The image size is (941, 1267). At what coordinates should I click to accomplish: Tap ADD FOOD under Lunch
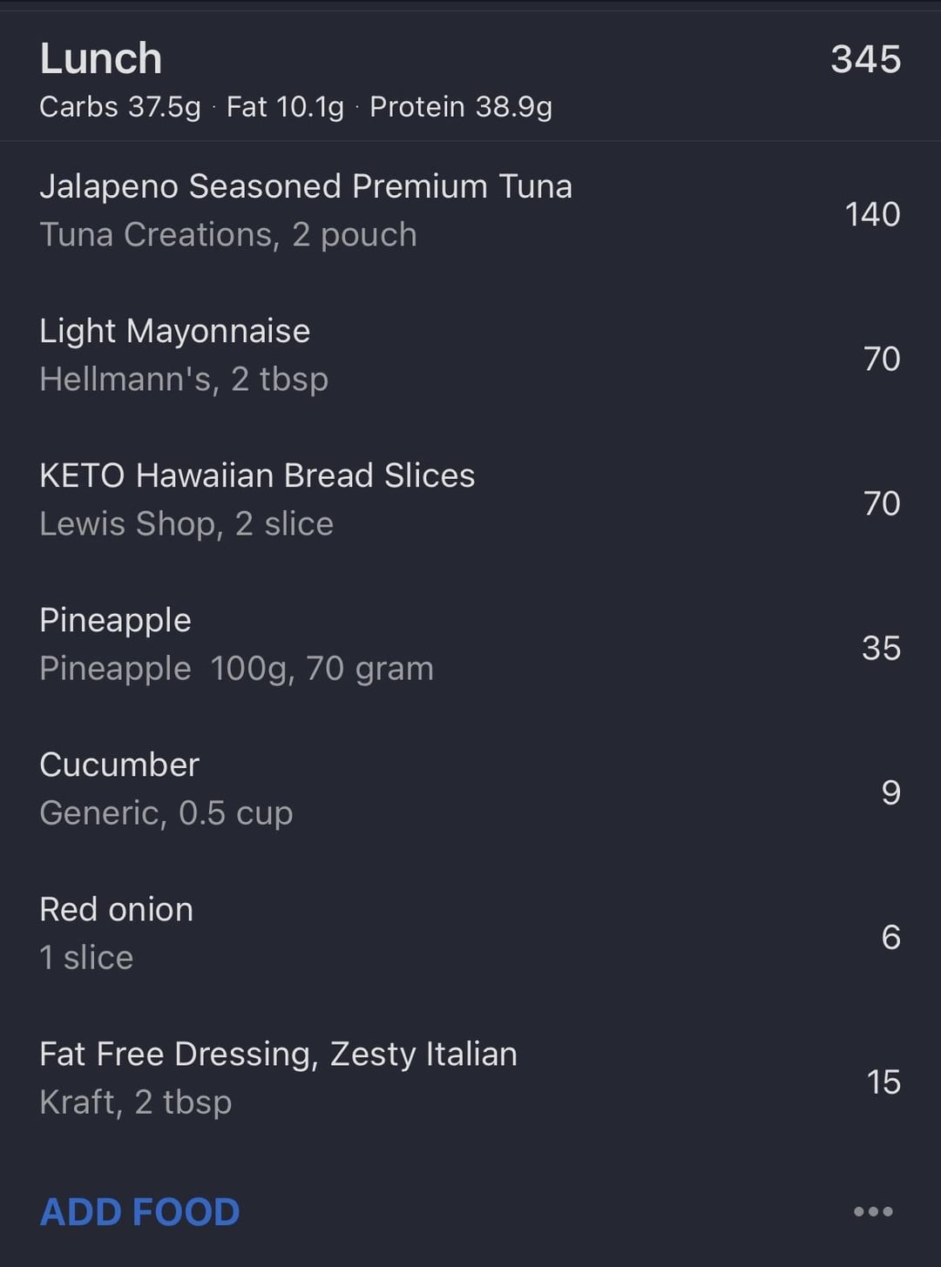click(139, 1212)
